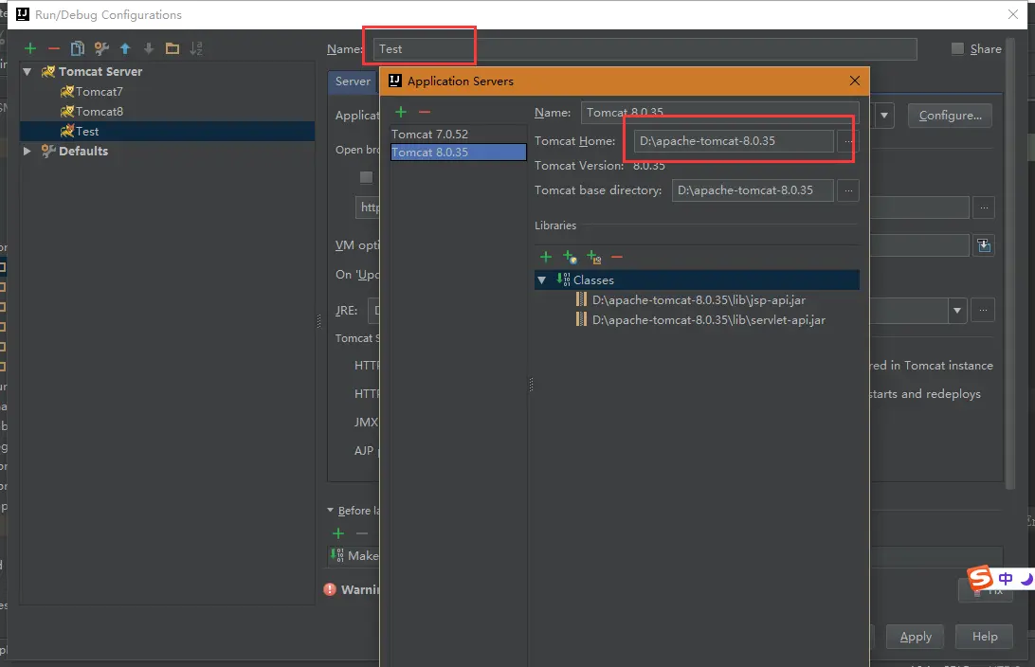Screen dimensions: 1035x667
Task: Open the JRE dropdown arrow
Action: (x=957, y=310)
